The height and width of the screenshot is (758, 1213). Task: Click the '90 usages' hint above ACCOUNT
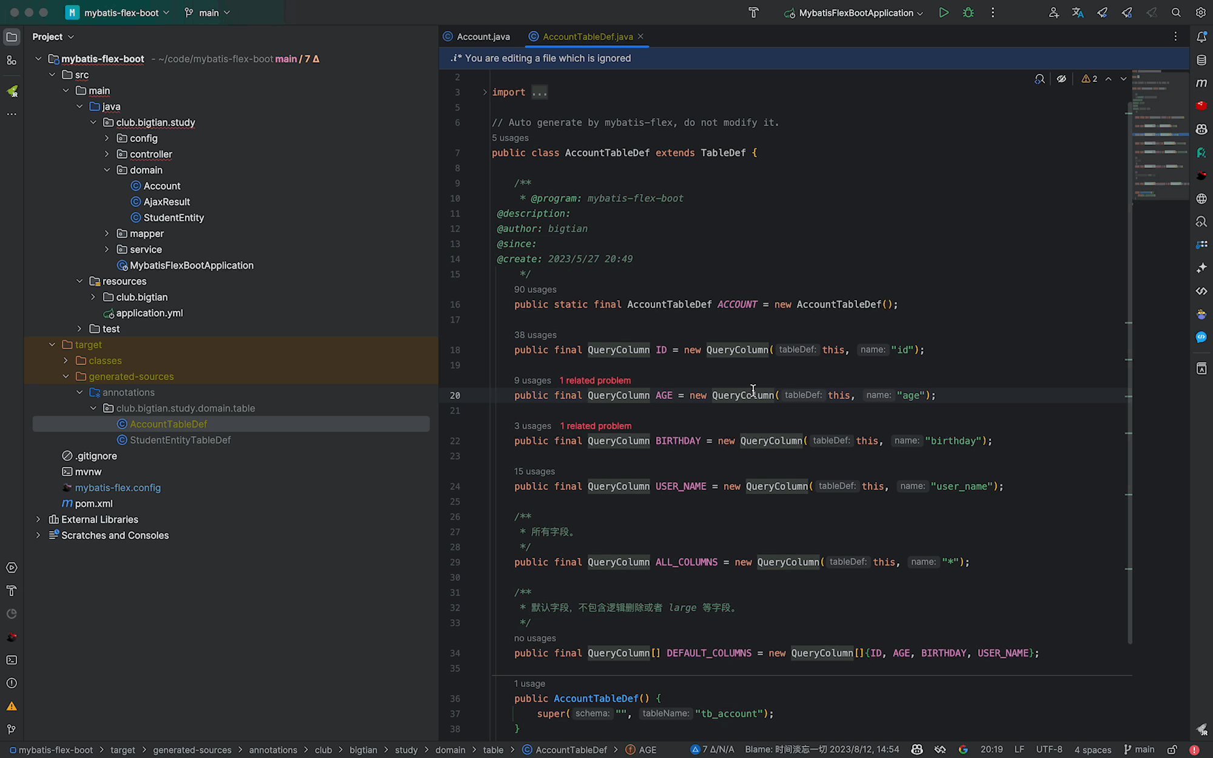click(x=535, y=289)
